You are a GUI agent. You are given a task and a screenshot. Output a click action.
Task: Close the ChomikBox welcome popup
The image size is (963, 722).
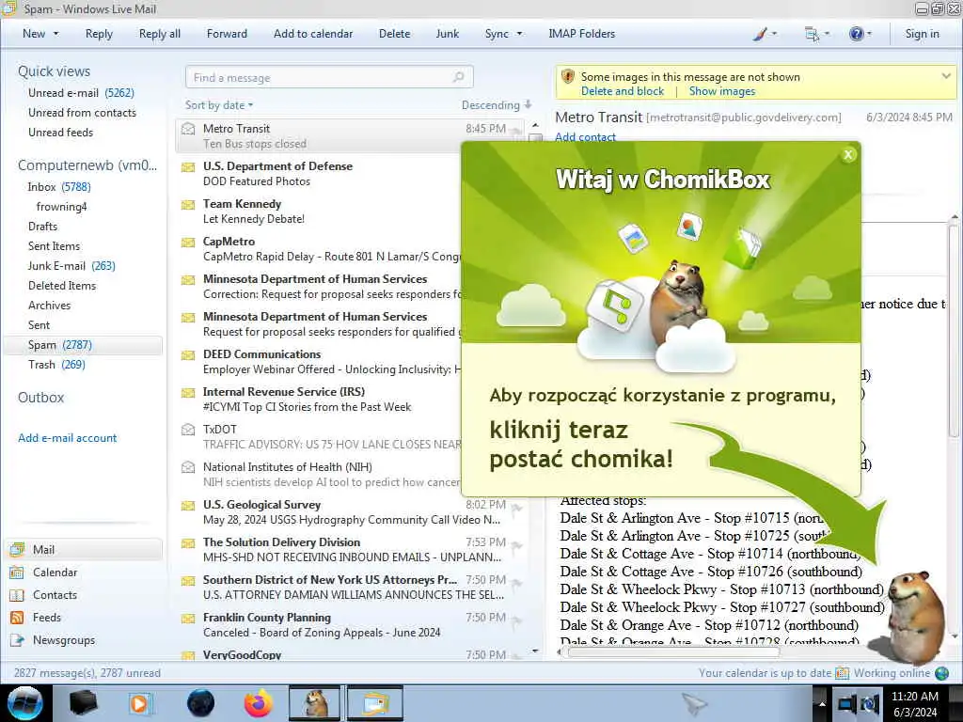(x=848, y=155)
